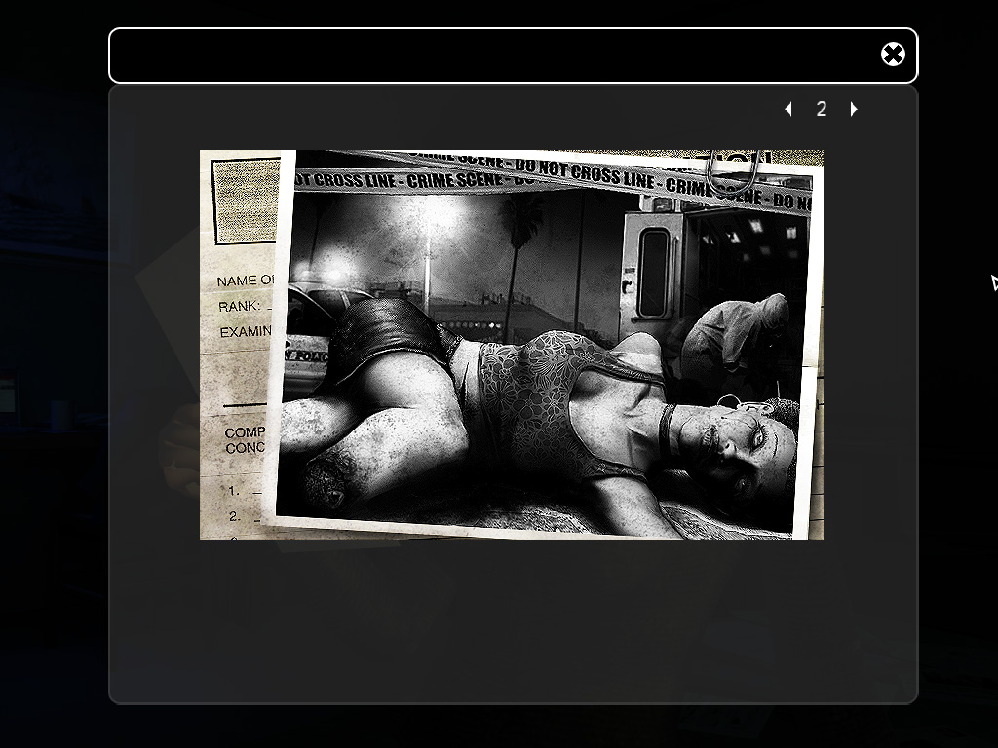Select the RANK line on the form
This screenshot has width=998, height=748.
tap(240, 306)
